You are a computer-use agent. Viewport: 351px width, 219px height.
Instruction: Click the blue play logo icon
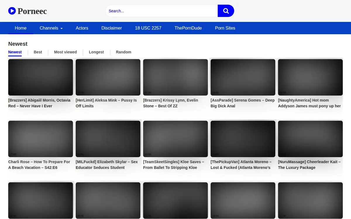12,11
